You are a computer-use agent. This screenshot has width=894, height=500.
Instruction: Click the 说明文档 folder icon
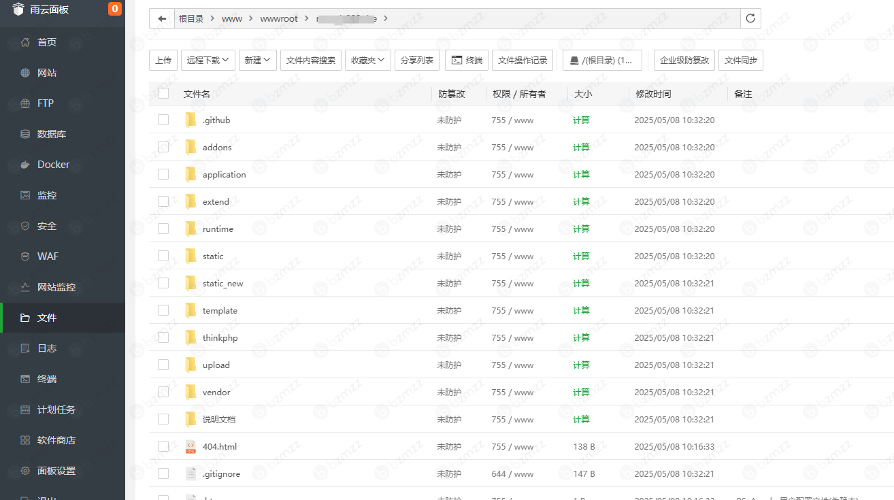tap(191, 419)
